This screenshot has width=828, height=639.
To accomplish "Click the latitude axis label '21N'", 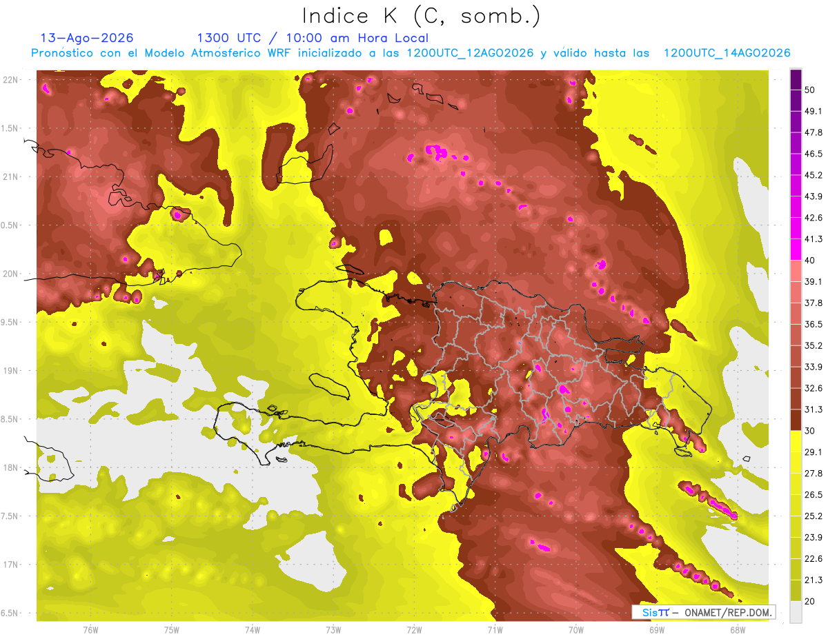I will click(12, 176).
